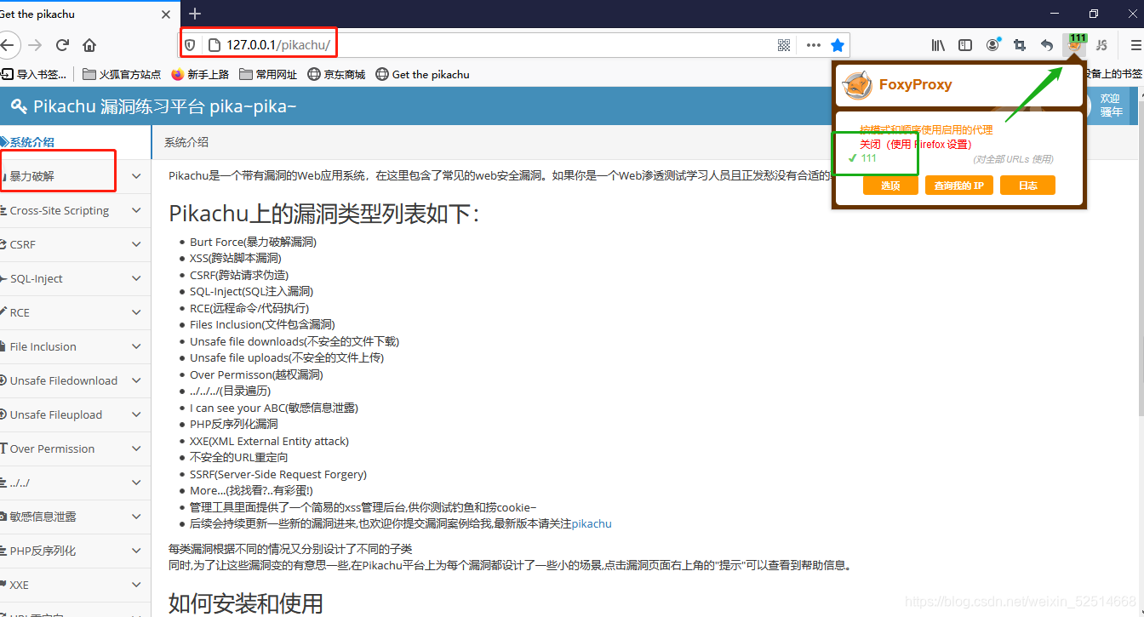
Task: Open the 系统介绍 sidebar item
Action: click(75, 142)
